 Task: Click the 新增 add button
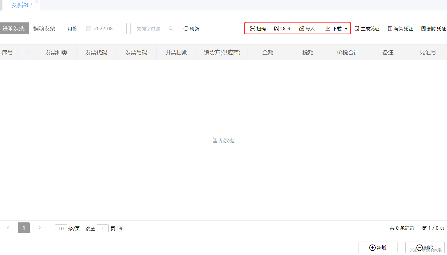(x=378, y=247)
